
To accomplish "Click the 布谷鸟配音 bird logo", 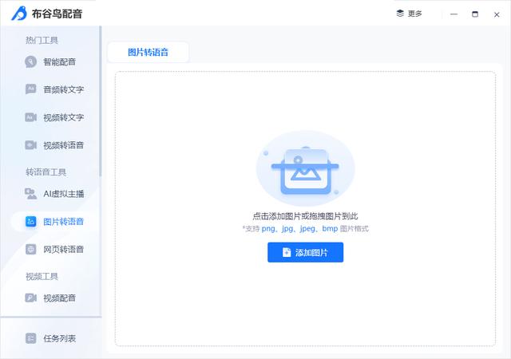I will pyautogui.click(x=18, y=14).
